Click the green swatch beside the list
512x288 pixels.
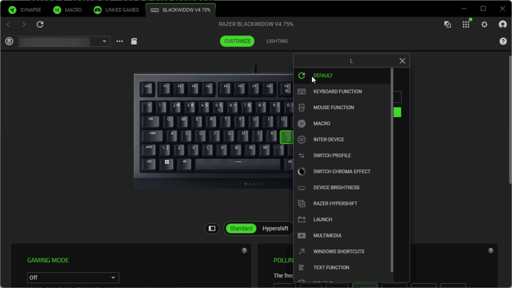click(x=397, y=112)
